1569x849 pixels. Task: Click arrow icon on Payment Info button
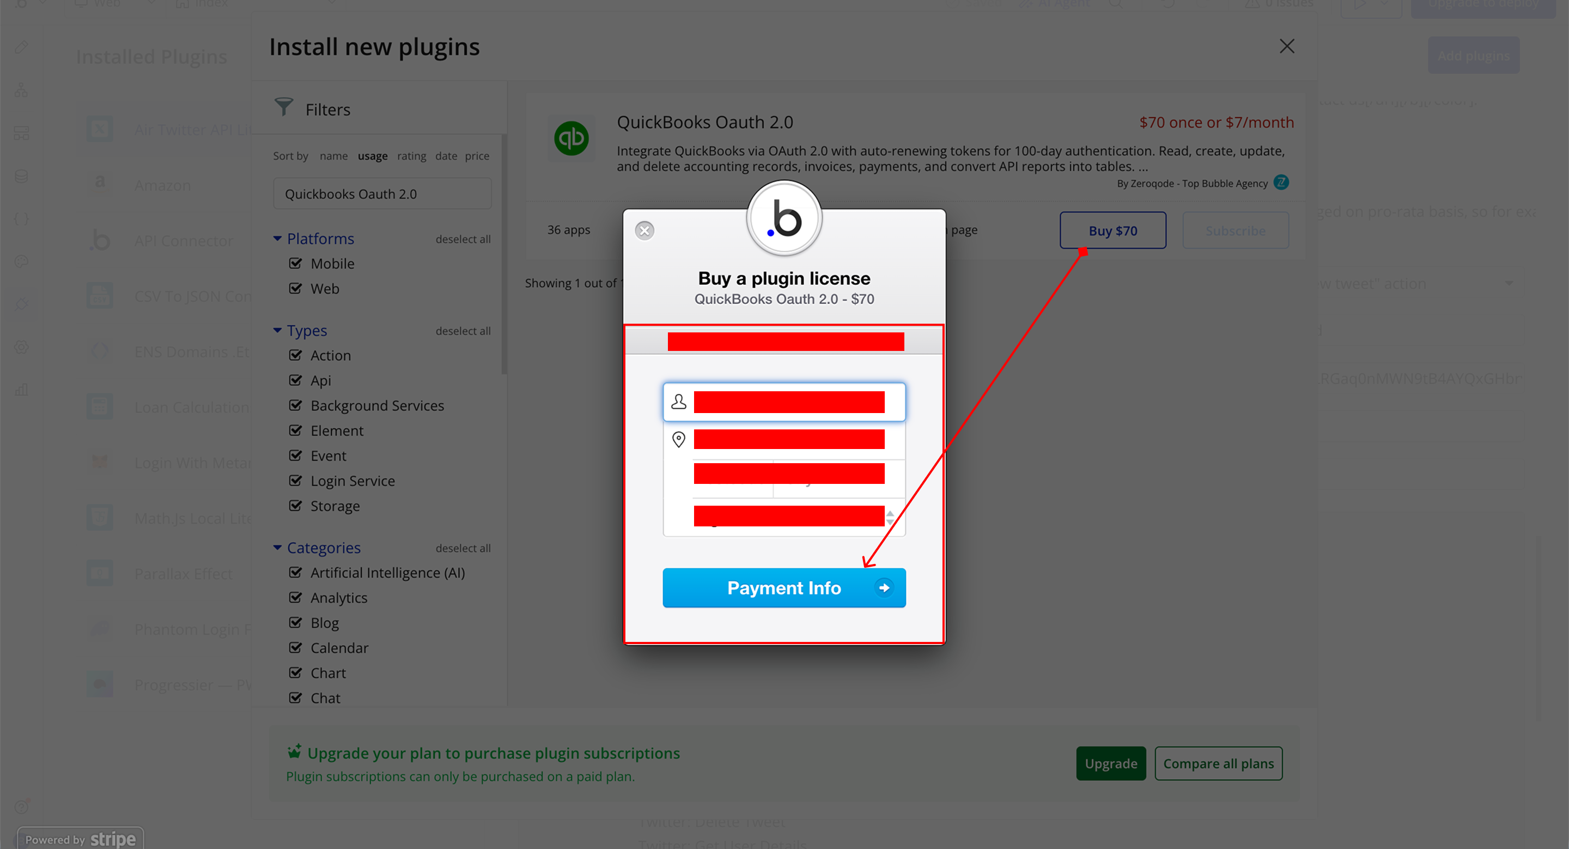click(x=884, y=588)
